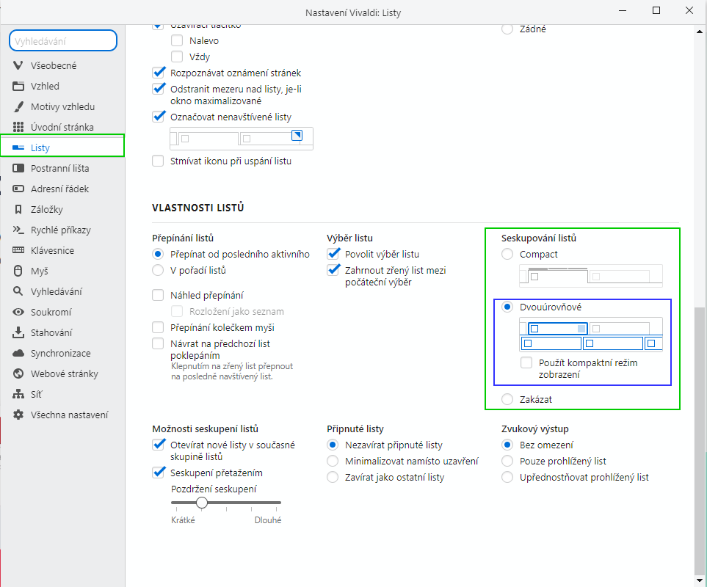The image size is (707, 587).
Task: Click the download icon for Stahování
Action: (x=18, y=332)
